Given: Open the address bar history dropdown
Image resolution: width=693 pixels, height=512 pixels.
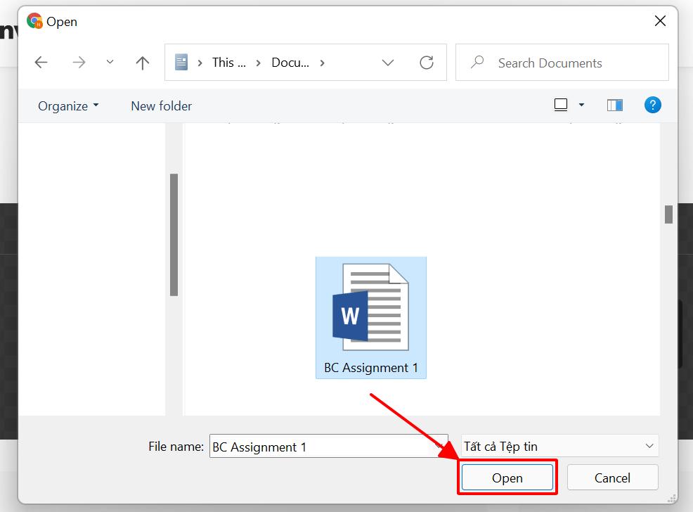Looking at the screenshot, I should 388,62.
